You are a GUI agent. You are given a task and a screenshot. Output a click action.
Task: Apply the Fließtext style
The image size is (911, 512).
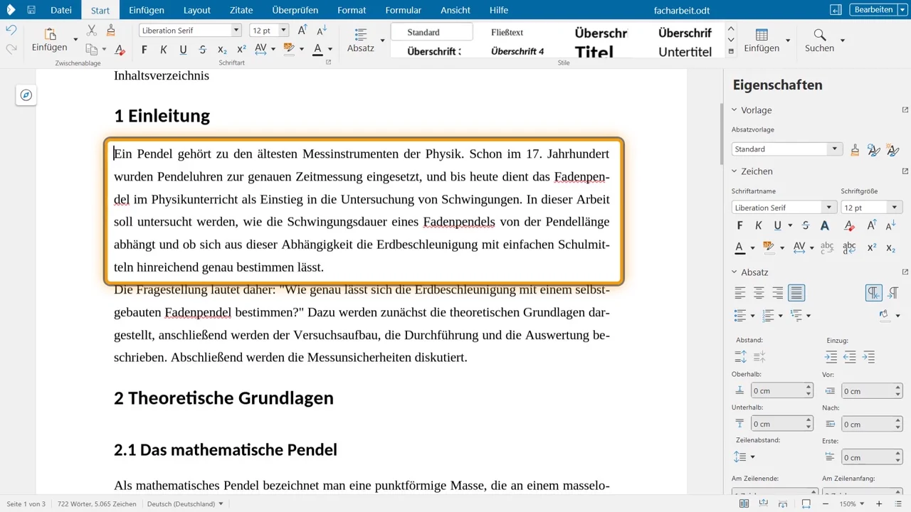(507, 32)
